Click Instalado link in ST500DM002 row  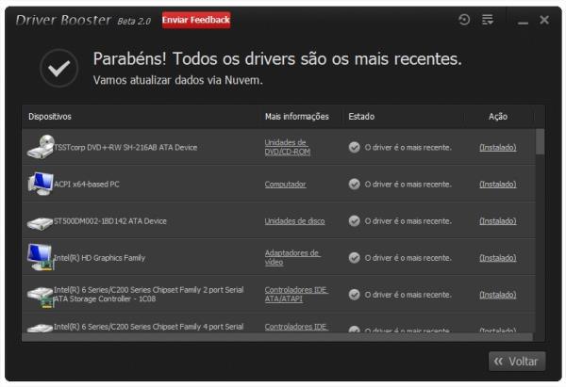point(498,221)
